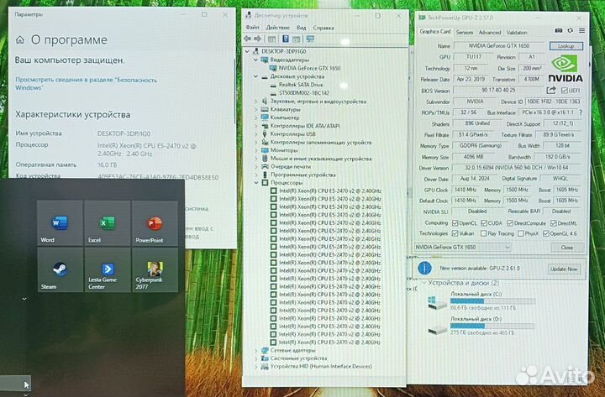Click the BIOS share/export icon in GPU-Z

551,90
